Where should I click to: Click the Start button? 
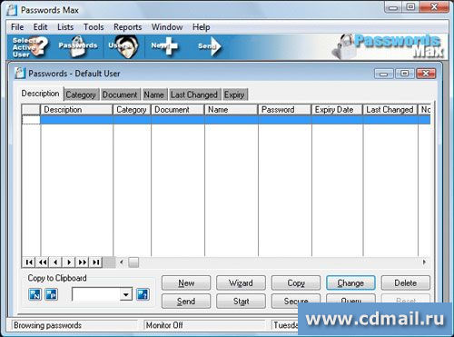241,301
